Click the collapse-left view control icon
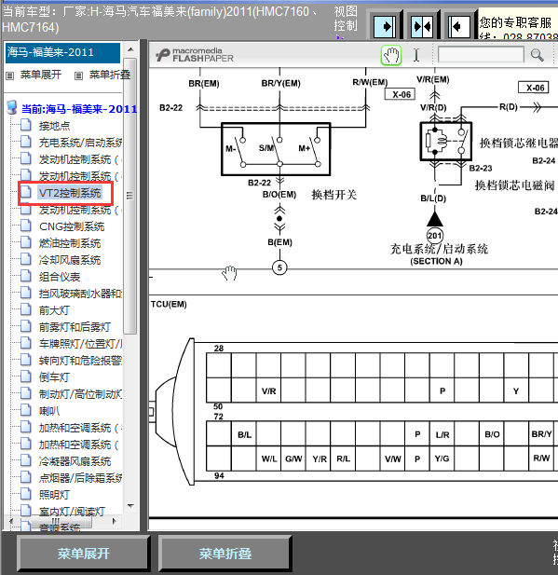 point(459,26)
